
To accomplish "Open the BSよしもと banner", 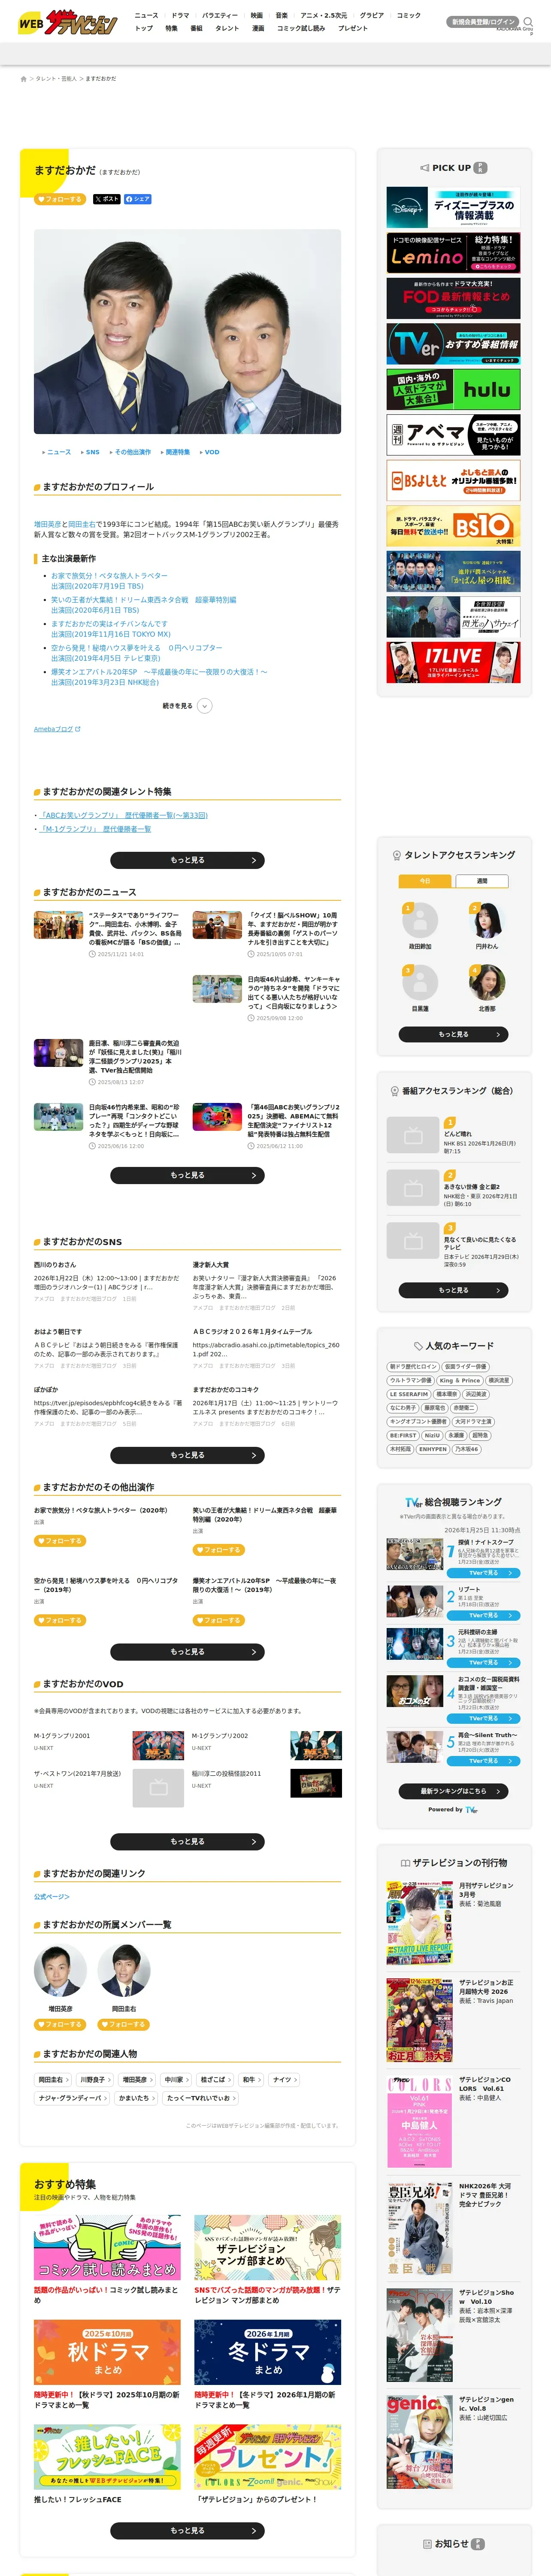I will 453,480.
